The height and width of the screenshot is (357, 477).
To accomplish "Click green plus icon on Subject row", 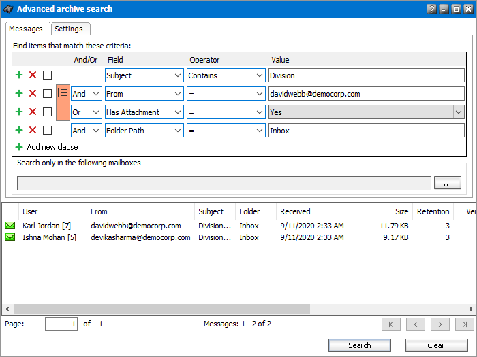I will pyautogui.click(x=19, y=75).
